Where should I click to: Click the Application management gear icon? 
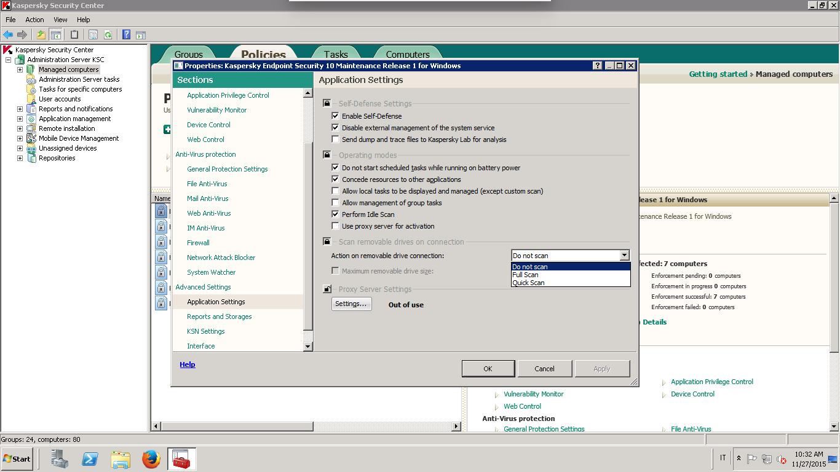pos(31,119)
